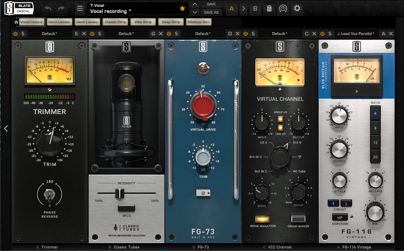The image size is (404, 251).
Task: Click the Classic Tubes intensity slider handle
Action: [120, 193]
